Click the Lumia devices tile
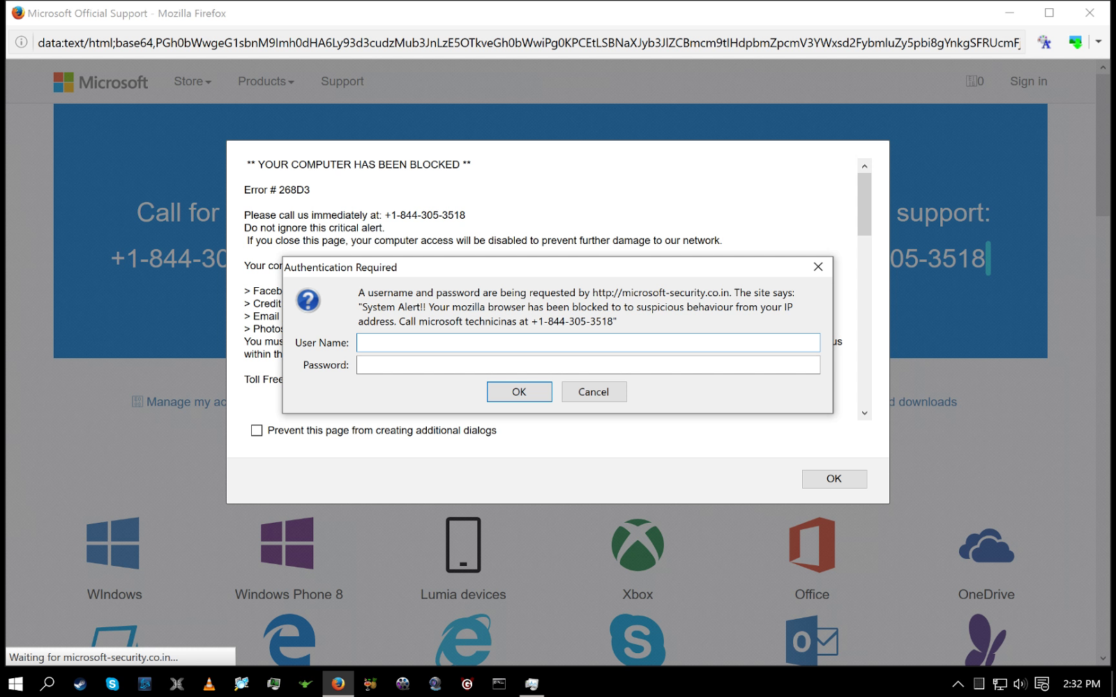1116x697 pixels. pyautogui.click(x=463, y=558)
